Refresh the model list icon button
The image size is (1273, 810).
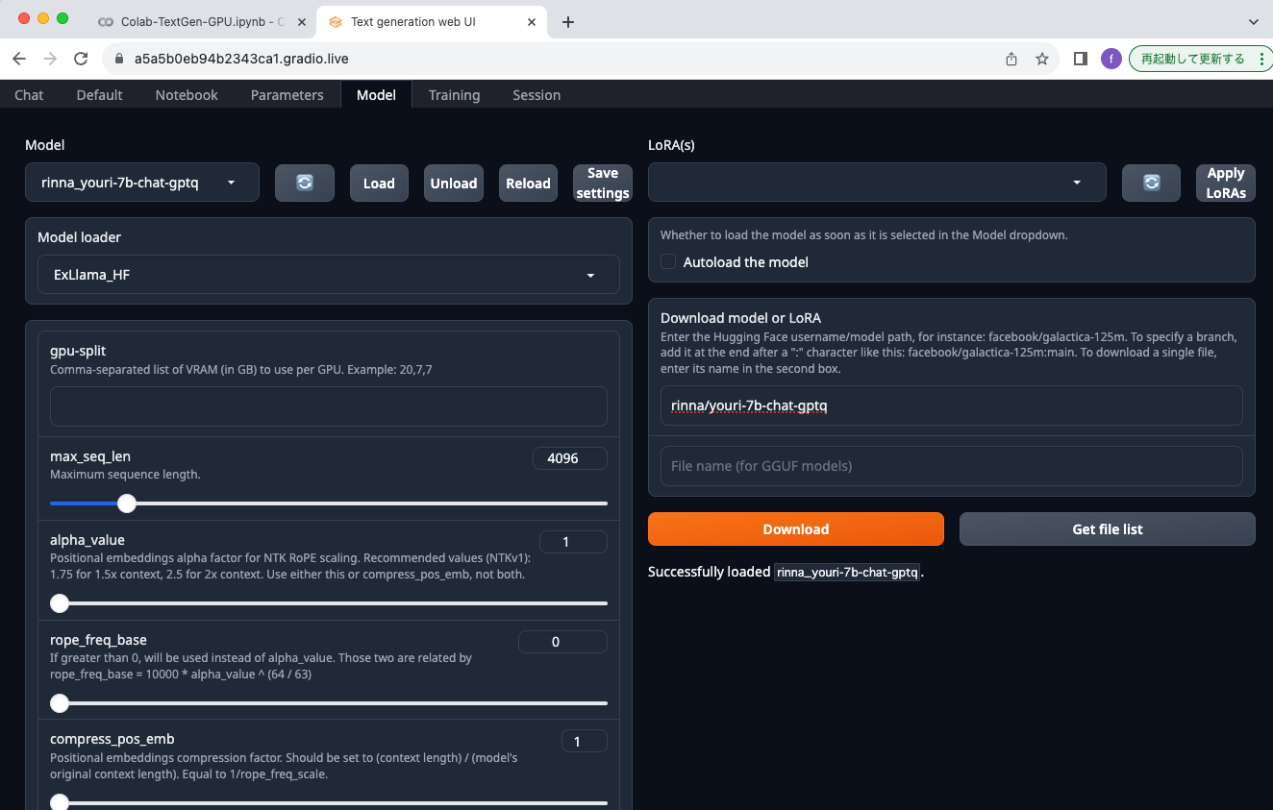[305, 183]
